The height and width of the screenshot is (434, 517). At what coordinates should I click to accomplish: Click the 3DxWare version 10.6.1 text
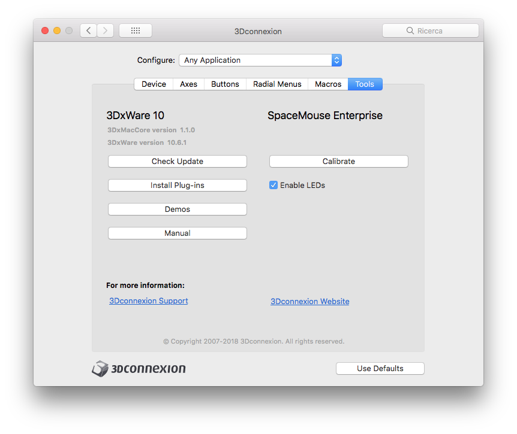147,142
